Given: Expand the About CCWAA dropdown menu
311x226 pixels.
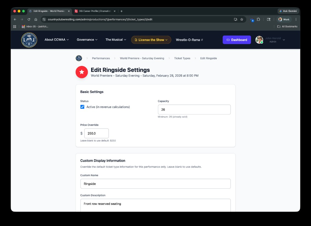Looking at the screenshot, I should [x=56, y=40].
